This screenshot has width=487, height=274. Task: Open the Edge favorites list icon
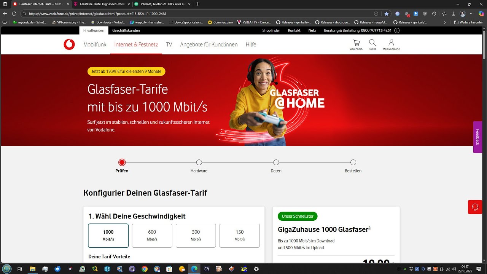(444, 14)
